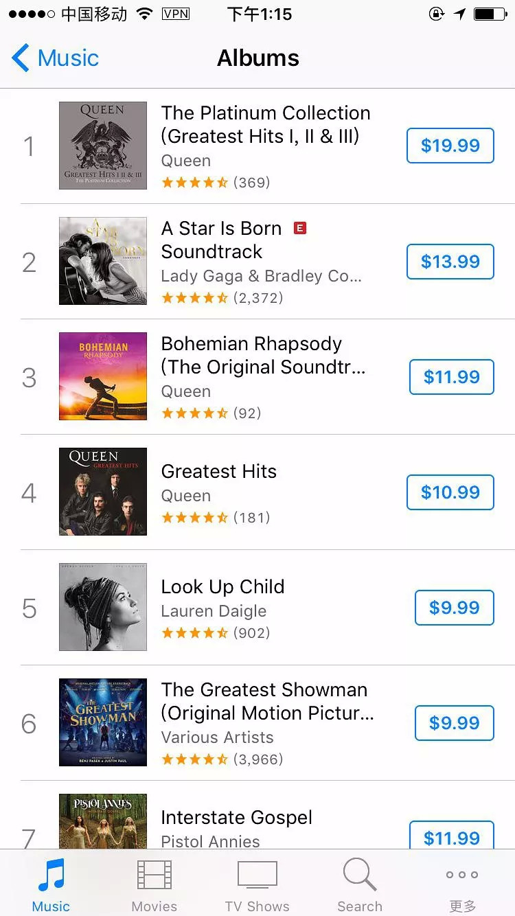Open the Music tab icon
The image size is (515, 916).
tap(51, 875)
